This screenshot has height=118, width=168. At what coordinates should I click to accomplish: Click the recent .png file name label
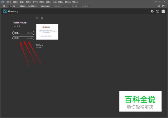pyautogui.click(x=40, y=45)
